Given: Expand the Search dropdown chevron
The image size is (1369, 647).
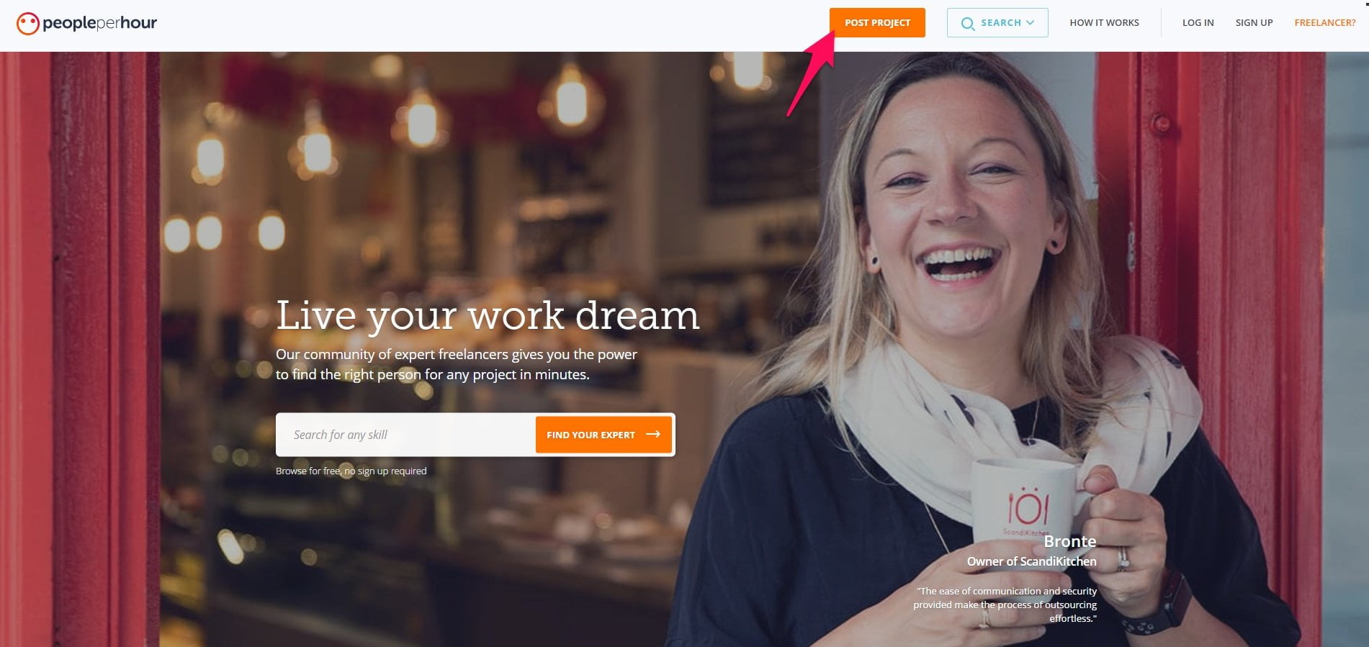Looking at the screenshot, I should [1030, 23].
